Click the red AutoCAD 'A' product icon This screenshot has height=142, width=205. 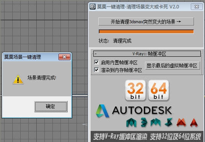[194, 122]
